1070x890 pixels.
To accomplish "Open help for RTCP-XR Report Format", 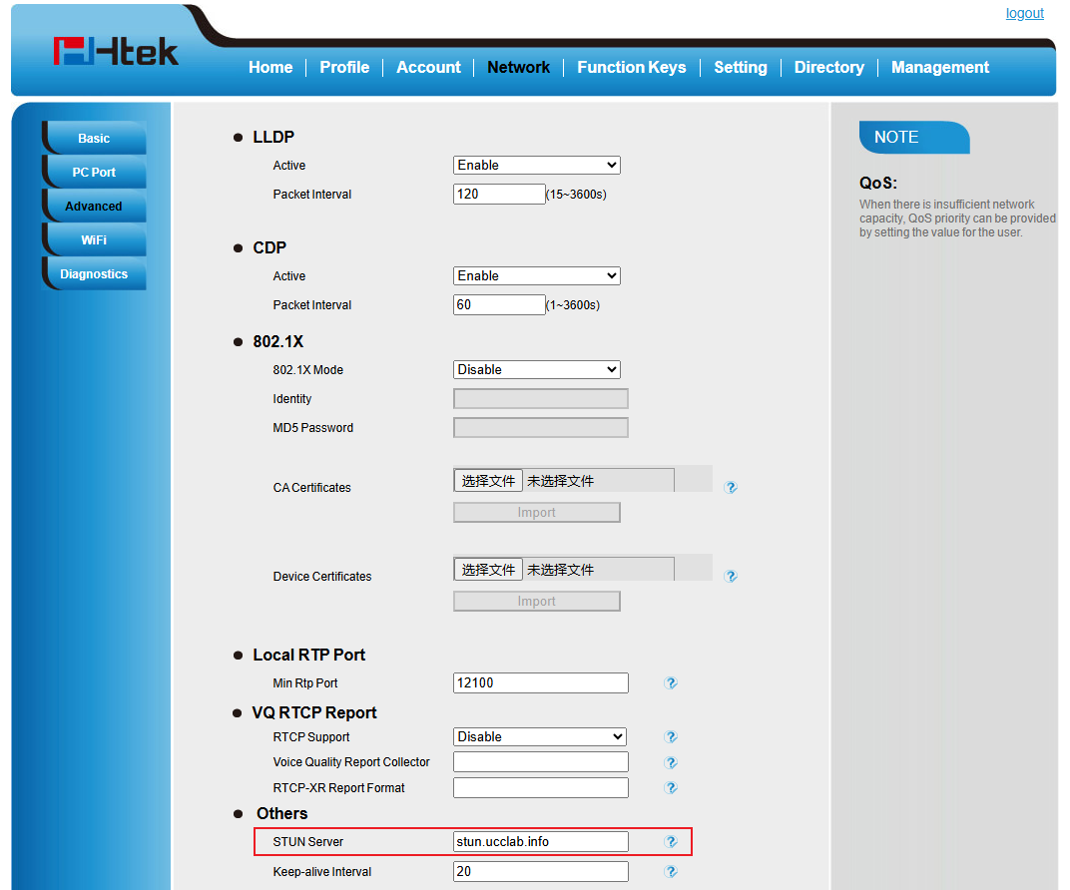I will [671, 788].
